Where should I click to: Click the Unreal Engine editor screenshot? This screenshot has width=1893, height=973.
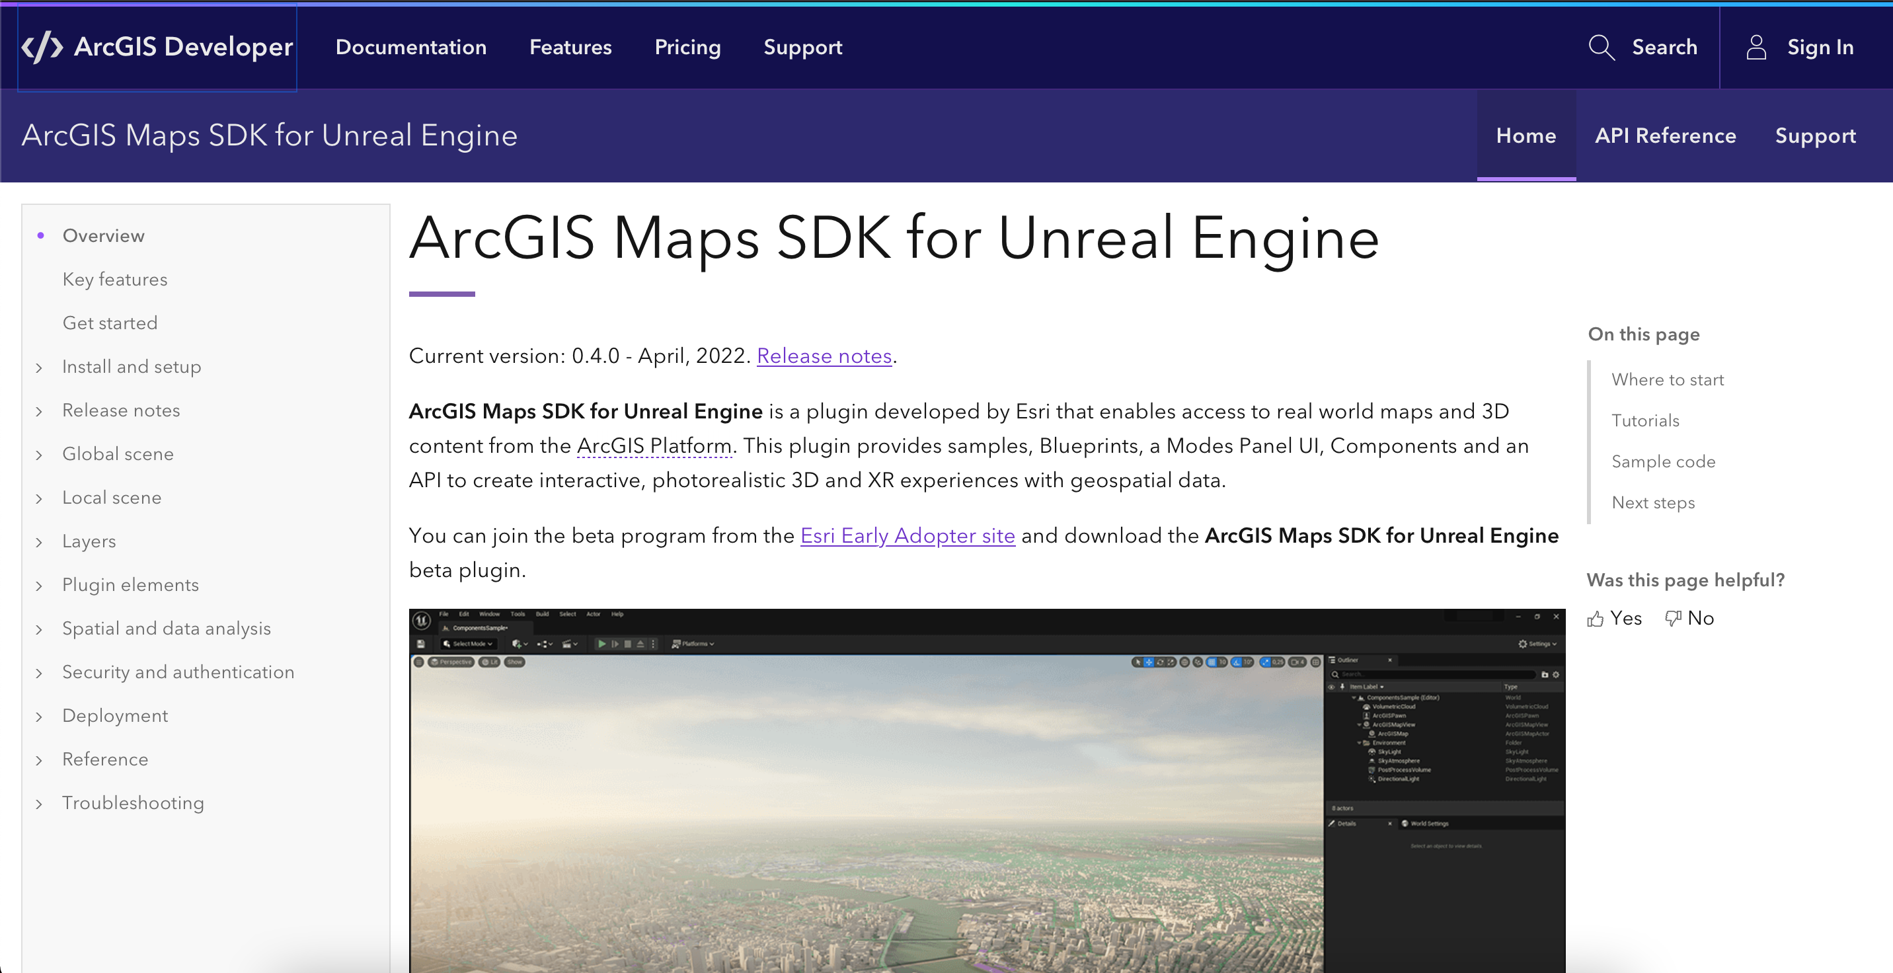(x=987, y=791)
